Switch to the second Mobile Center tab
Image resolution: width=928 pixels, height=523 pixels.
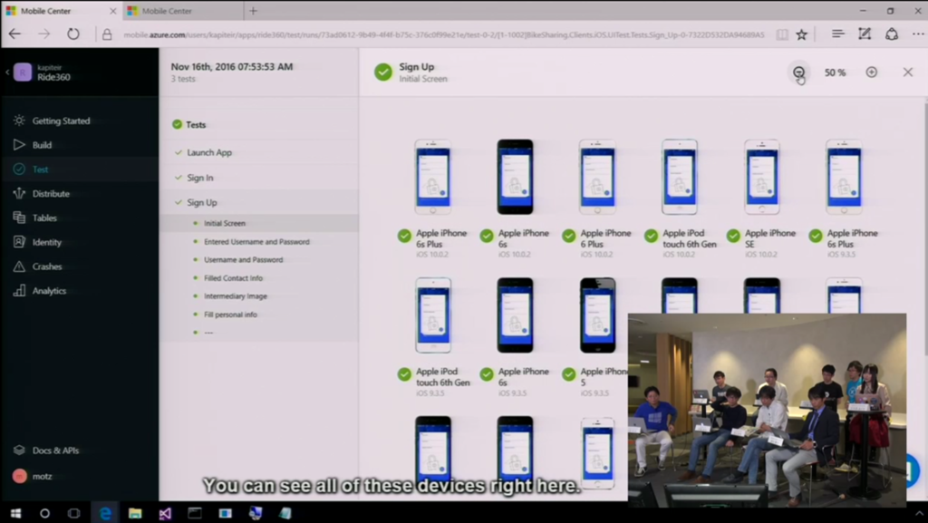coord(182,11)
